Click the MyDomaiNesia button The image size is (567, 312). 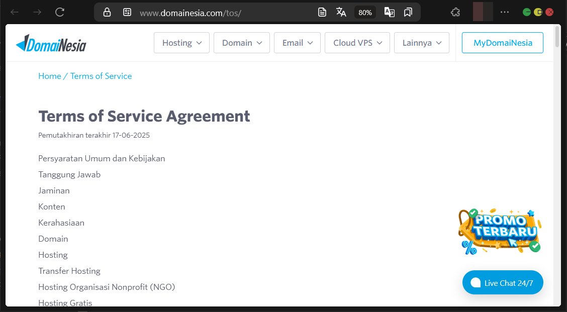click(503, 43)
